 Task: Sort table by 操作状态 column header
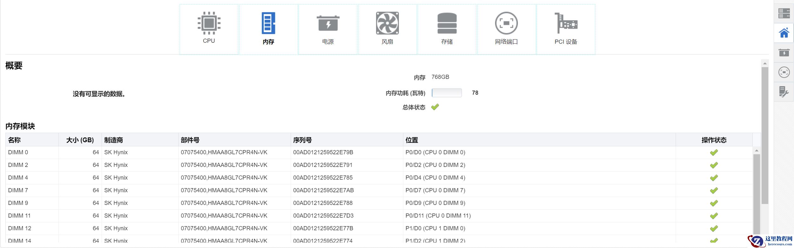(x=714, y=140)
